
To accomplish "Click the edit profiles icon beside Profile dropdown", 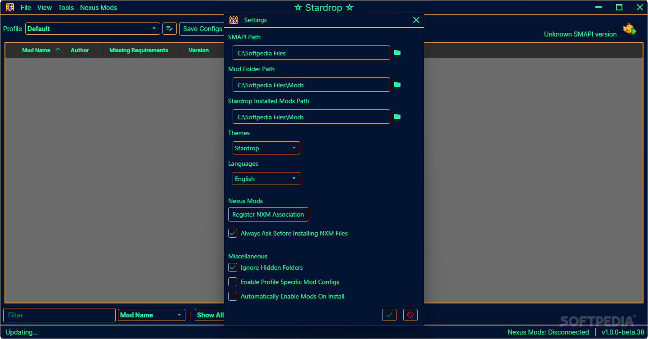I will 169,28.
